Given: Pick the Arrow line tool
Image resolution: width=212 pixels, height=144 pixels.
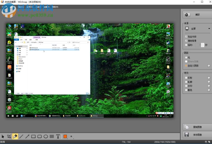Looking at the screenshot, I should tap(27, 137).
